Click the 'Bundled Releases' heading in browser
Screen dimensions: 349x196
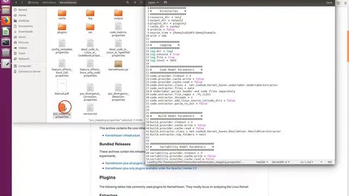[115, 144]
